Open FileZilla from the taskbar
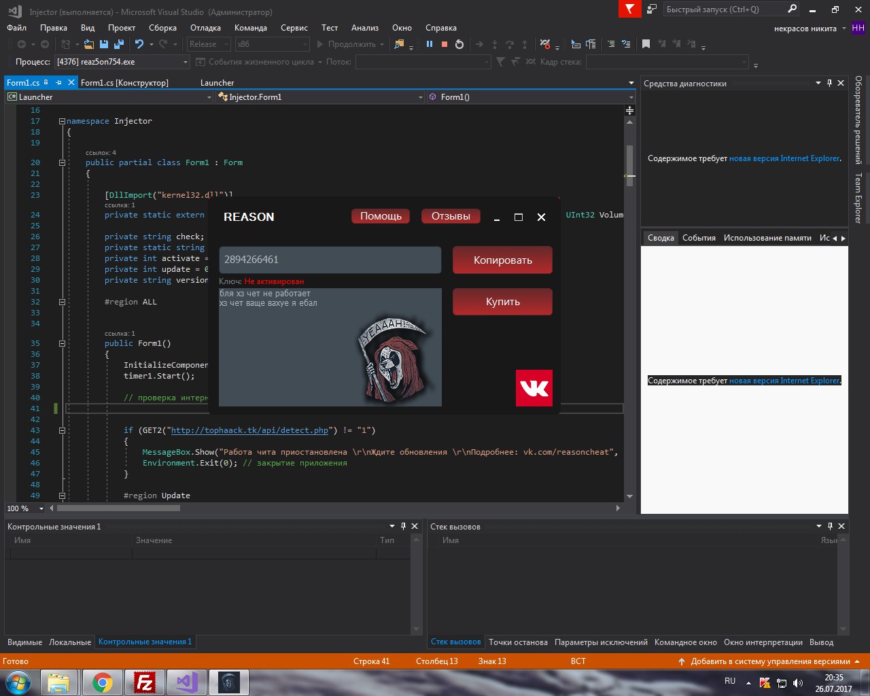Image resolution: width=870 pixels, height=696 pixels. (144, 682)
